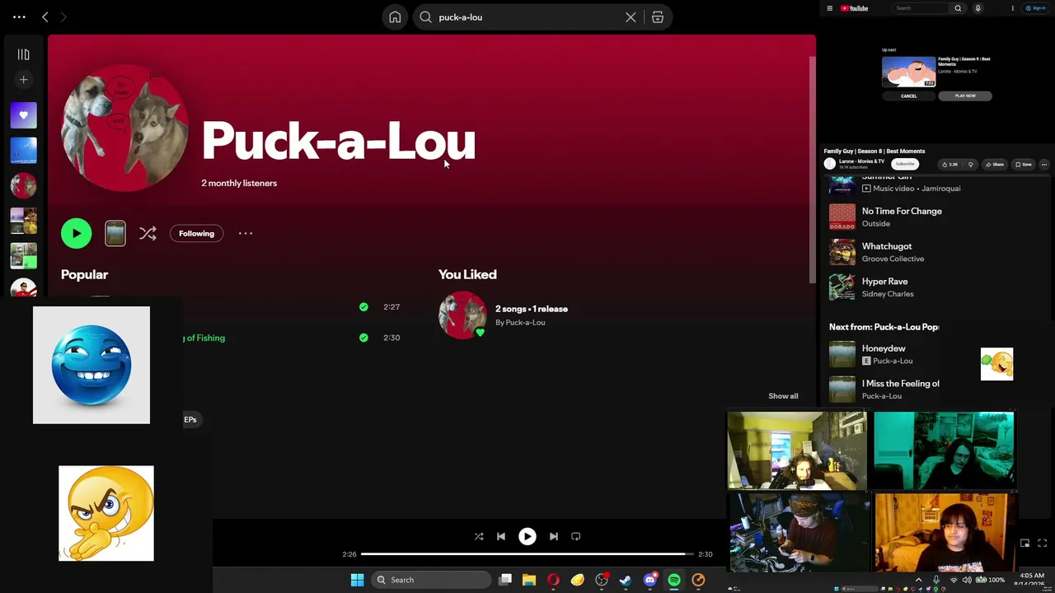Open more actions for the YouTube video
Screen dimensions: 1055x593
point(1044,165)
